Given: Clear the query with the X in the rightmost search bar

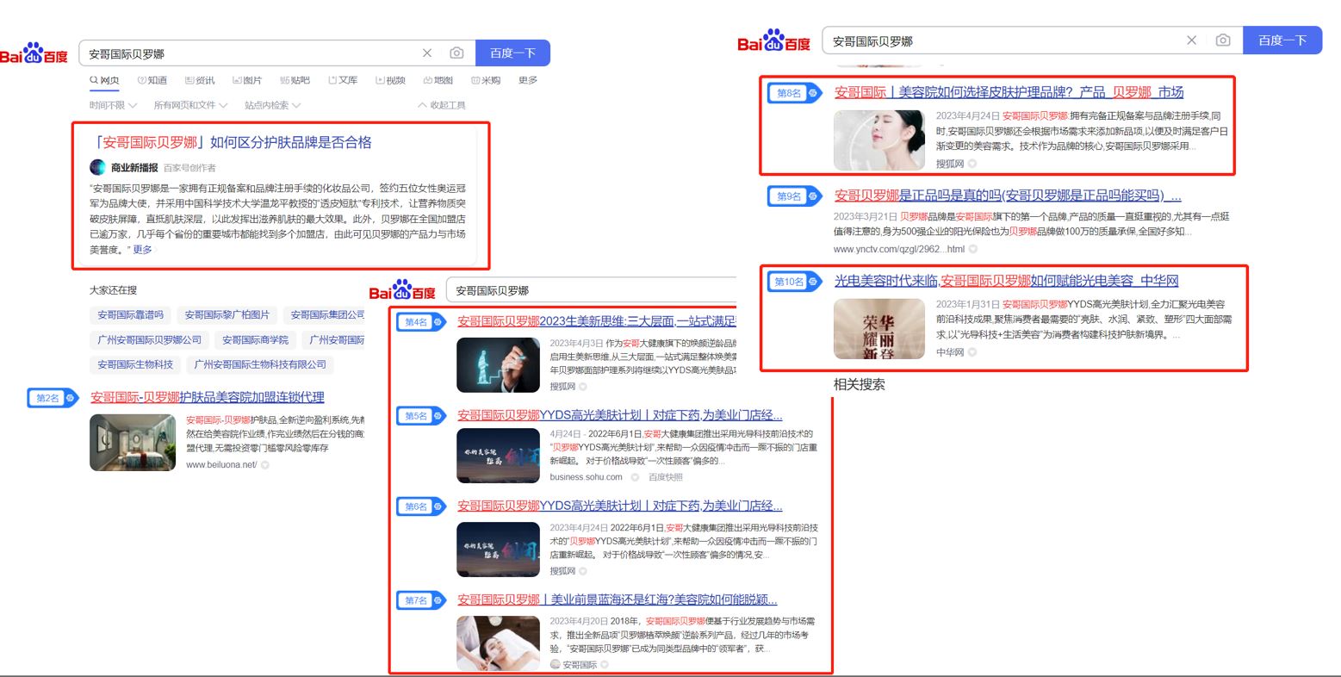Looking at the screenshot, I should pos(1191,40).
